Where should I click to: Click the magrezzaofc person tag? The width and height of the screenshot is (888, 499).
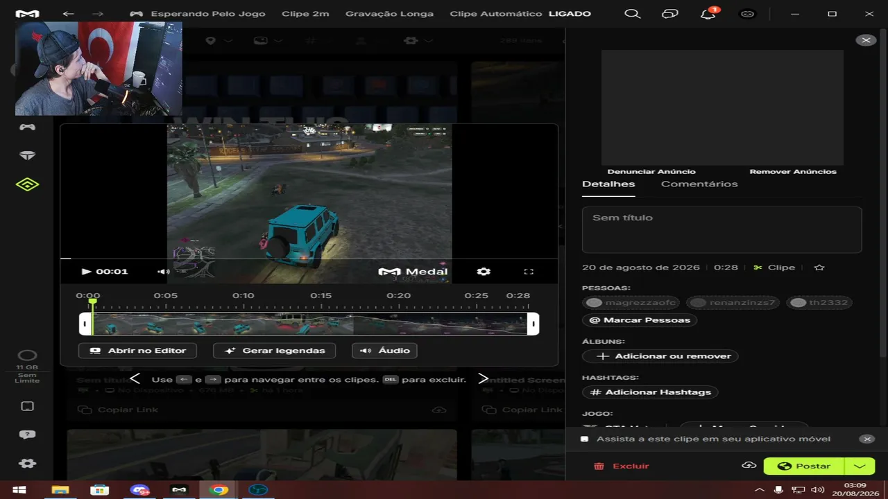[631, 303]
